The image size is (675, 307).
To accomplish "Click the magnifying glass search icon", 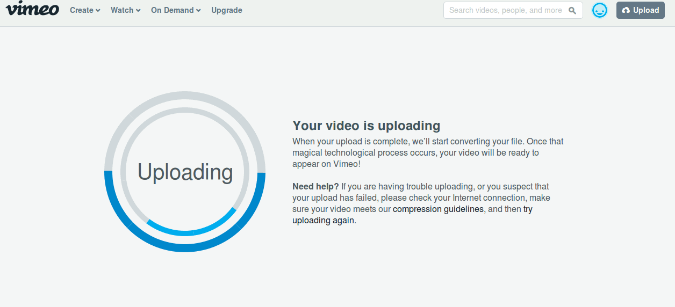I will click(572, 10).
